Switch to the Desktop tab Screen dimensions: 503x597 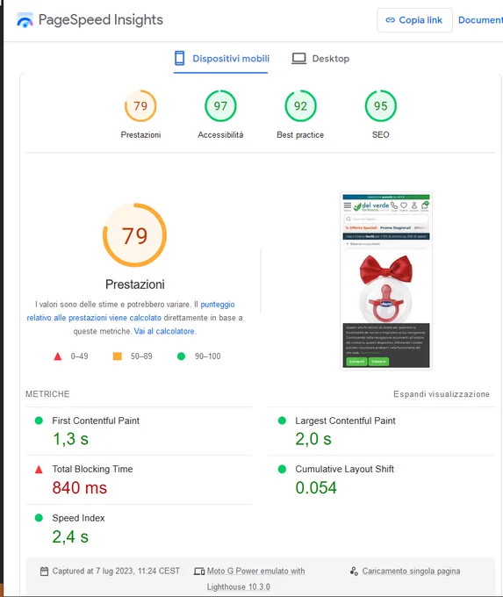click(320, 59)
